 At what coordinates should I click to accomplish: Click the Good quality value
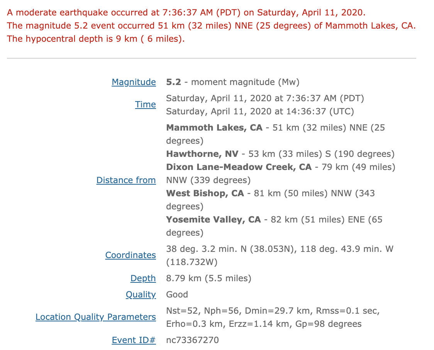(177, 295)
